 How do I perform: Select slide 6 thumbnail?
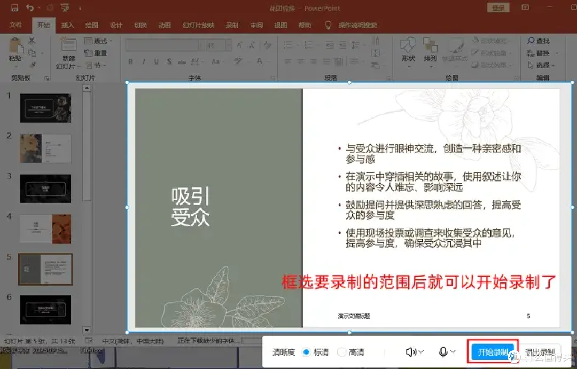45,309
